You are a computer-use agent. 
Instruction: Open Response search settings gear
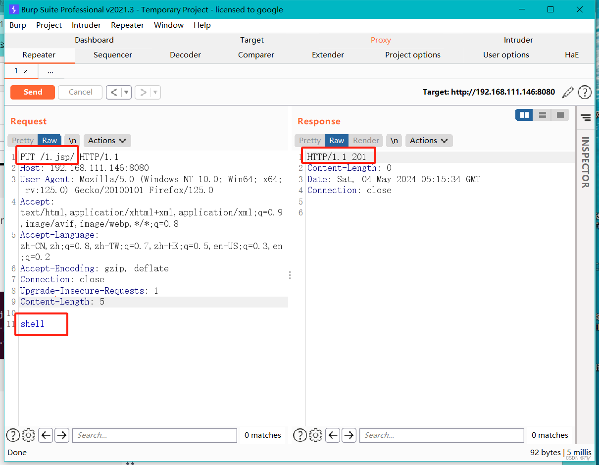[316, 435]
